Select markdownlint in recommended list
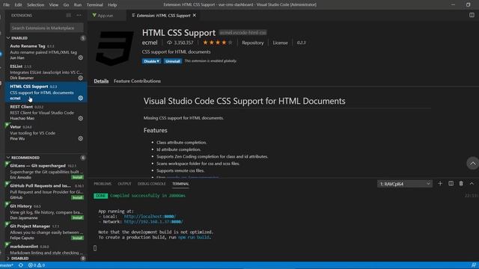 point(46,249)
